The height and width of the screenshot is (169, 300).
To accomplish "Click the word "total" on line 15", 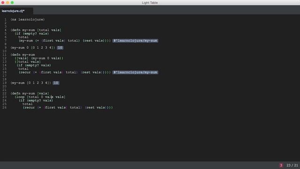I will [23, 69].
